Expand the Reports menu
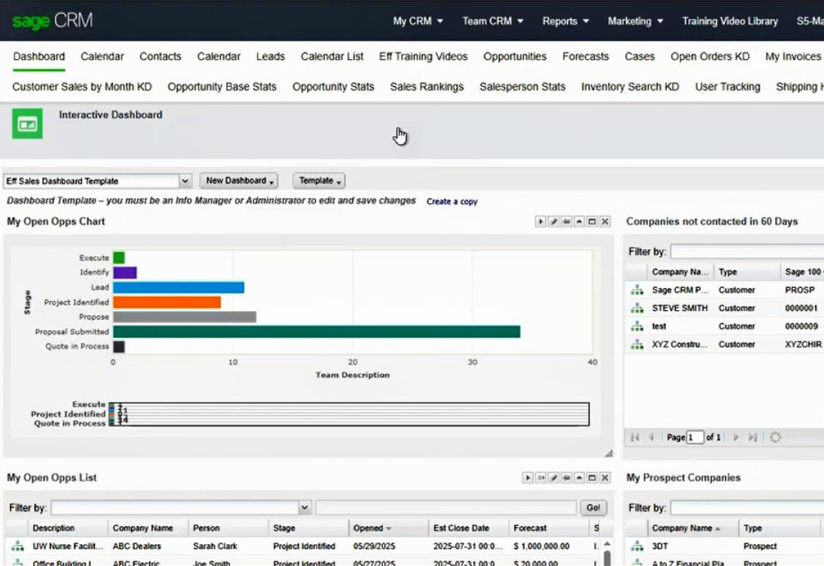Viewport: 824px width, 566px height. (x=566, y=21)
